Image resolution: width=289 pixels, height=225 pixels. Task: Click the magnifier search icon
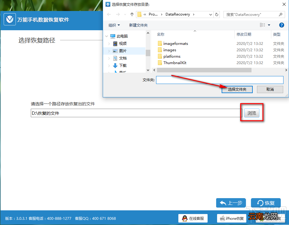pos(280,14)
